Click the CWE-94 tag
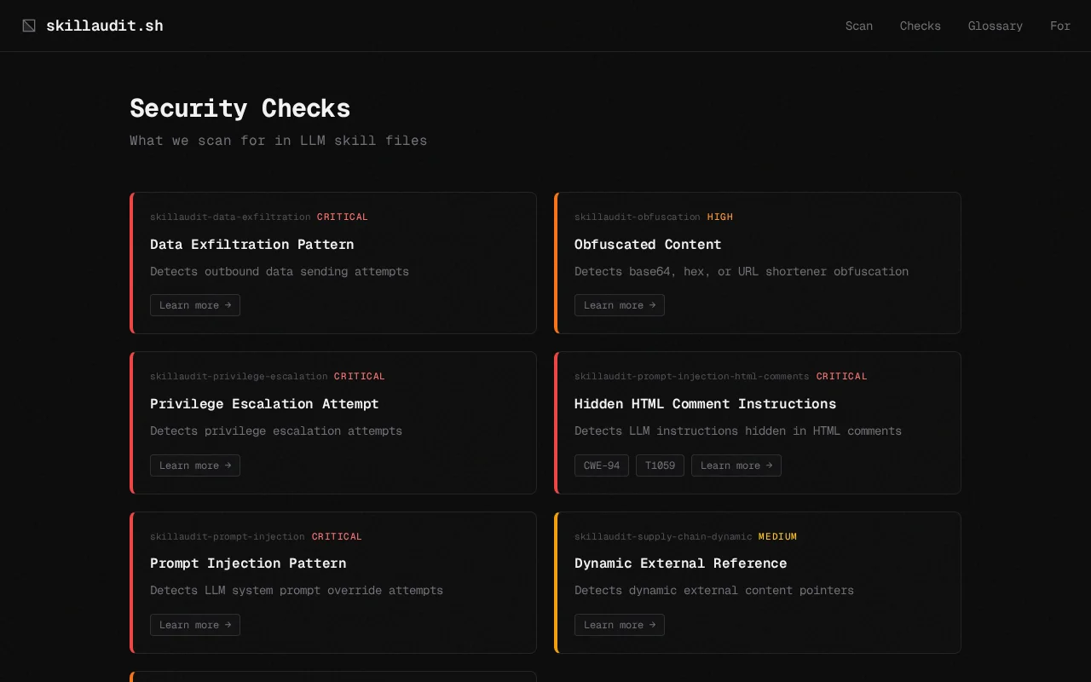This screenshot has height=682, width=1091. click(602, 465)
